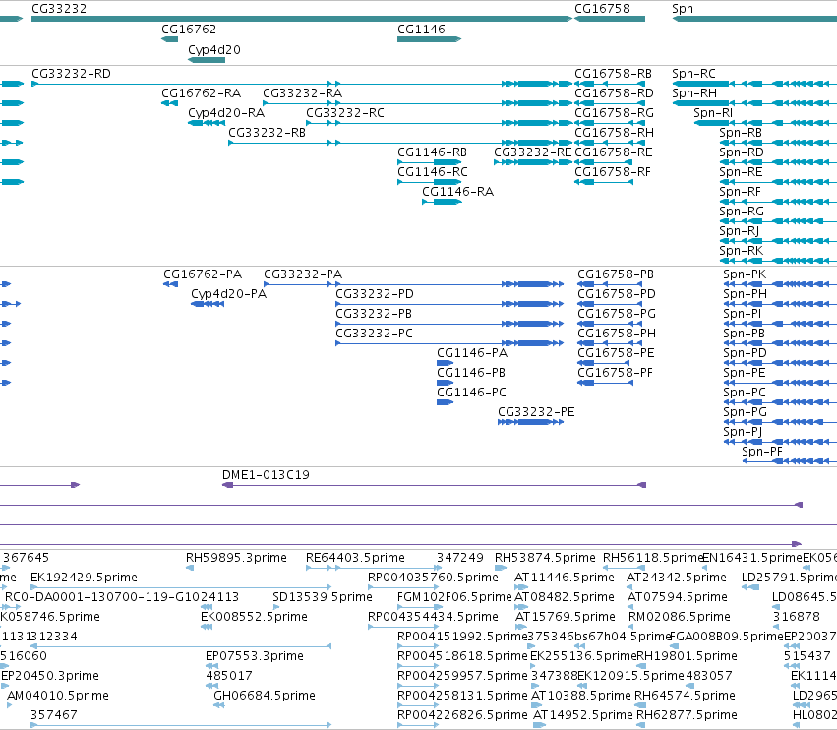Select protein CG1146-PC
The image size is (837, 730).
pos(471,393)
